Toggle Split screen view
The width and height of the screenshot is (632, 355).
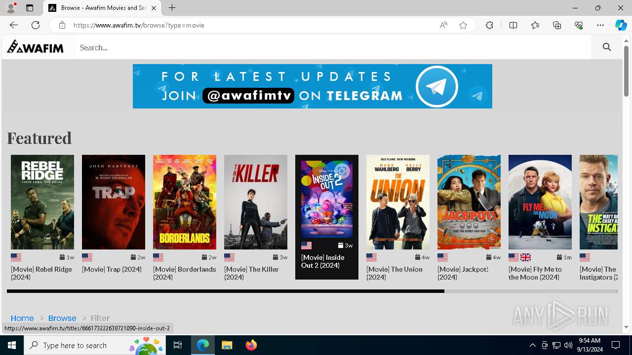(x=513, y=25)
